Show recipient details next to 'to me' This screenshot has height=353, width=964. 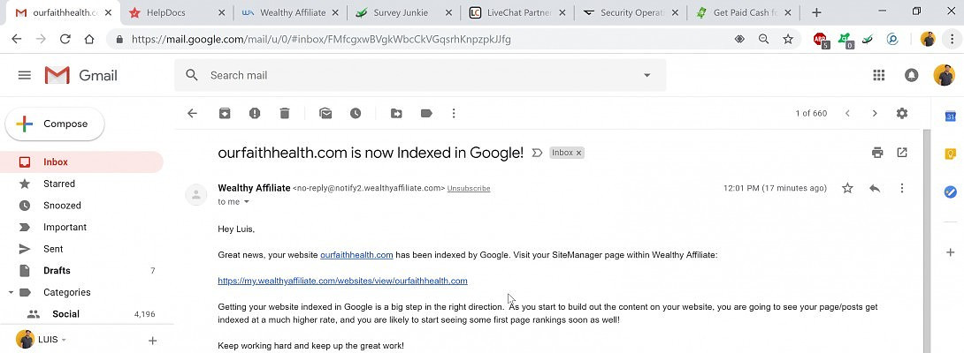click(x=247, y=202)
